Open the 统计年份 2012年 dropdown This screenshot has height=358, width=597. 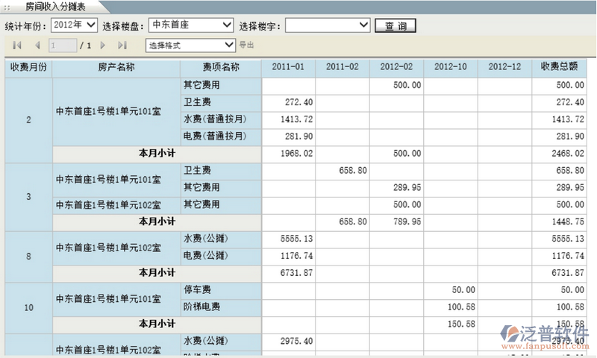(74, 25)
